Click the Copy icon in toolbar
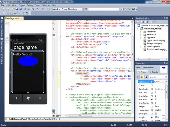 tap(29, 9)
